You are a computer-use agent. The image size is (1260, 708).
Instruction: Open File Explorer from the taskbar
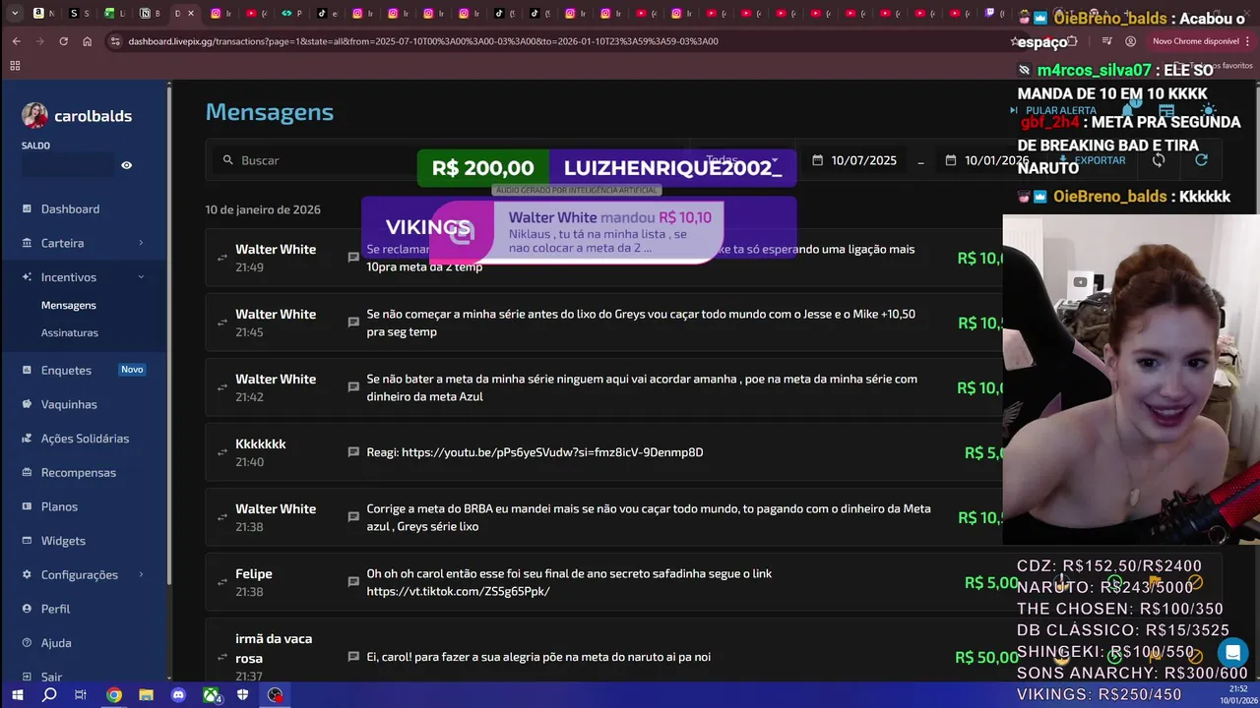tap(146, 695)
